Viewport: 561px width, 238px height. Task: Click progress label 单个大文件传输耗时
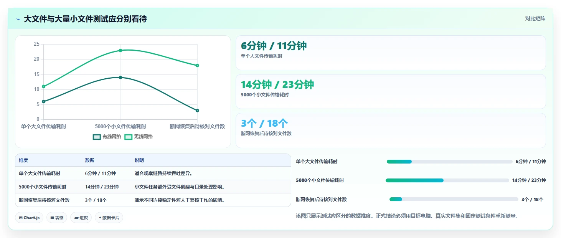(x=317, y=162)
